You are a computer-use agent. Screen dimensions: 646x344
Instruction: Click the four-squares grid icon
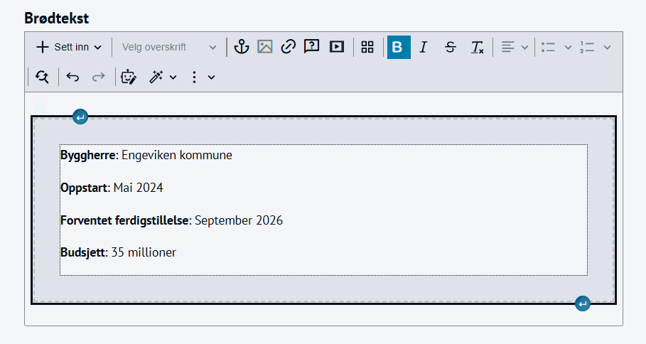pyautogui.click(x=367, y=48)
